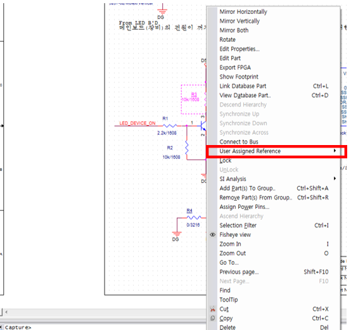Select Mirror Both menu entry
Viewport: 351px width, 330px height.
(x=234, y=30)
